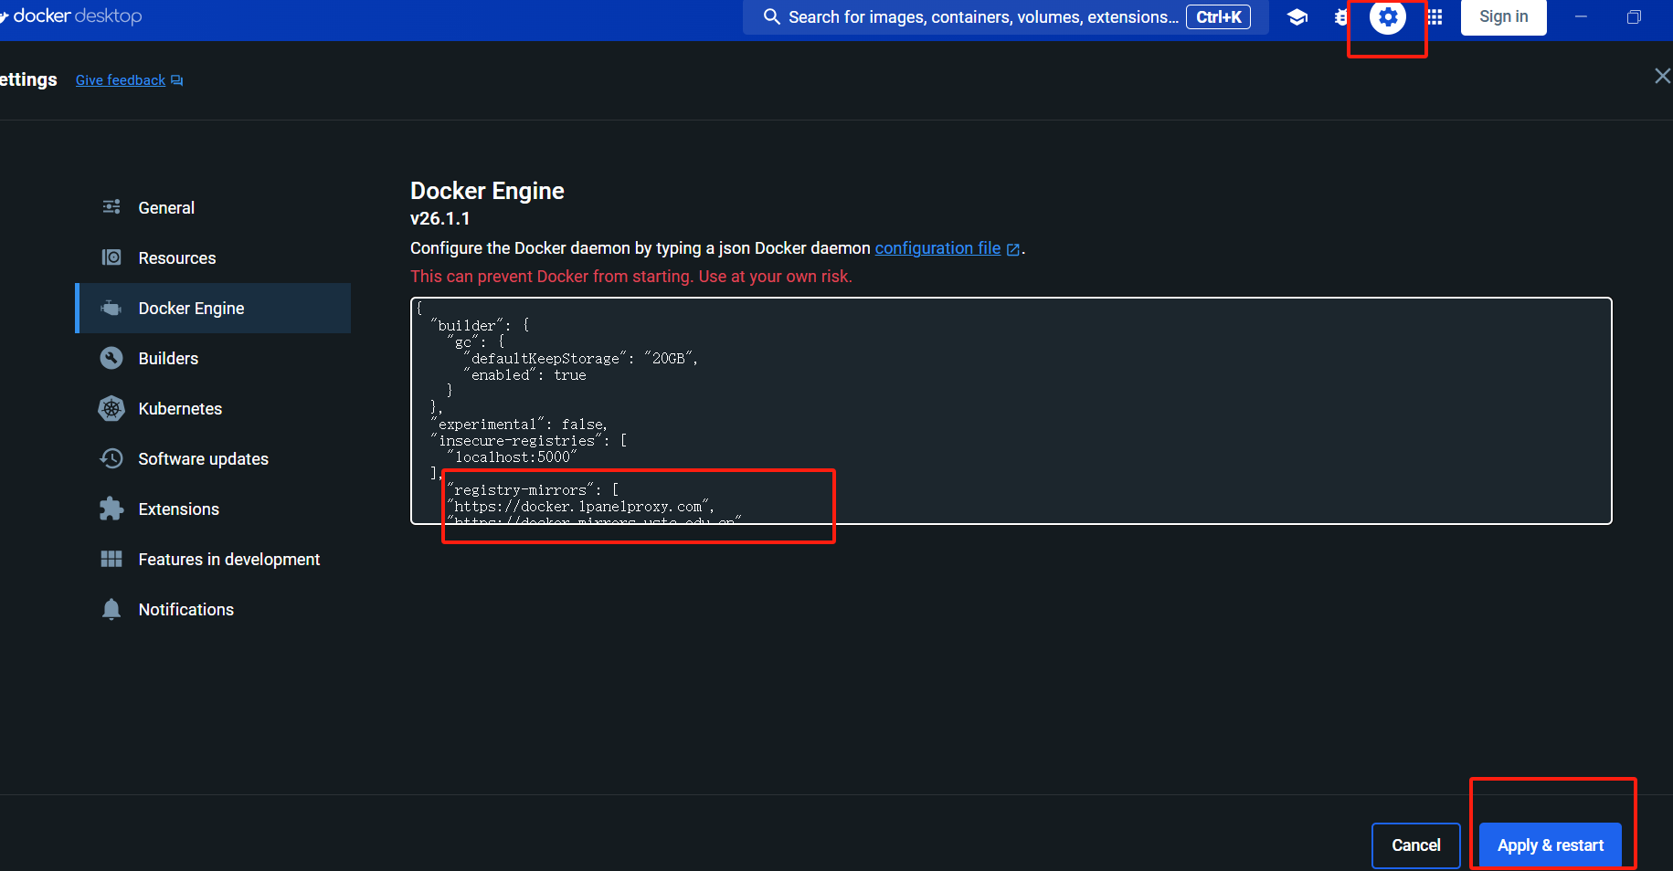
Task: Click the external link icon after configuration file
Action: [x=1012, y=249]
